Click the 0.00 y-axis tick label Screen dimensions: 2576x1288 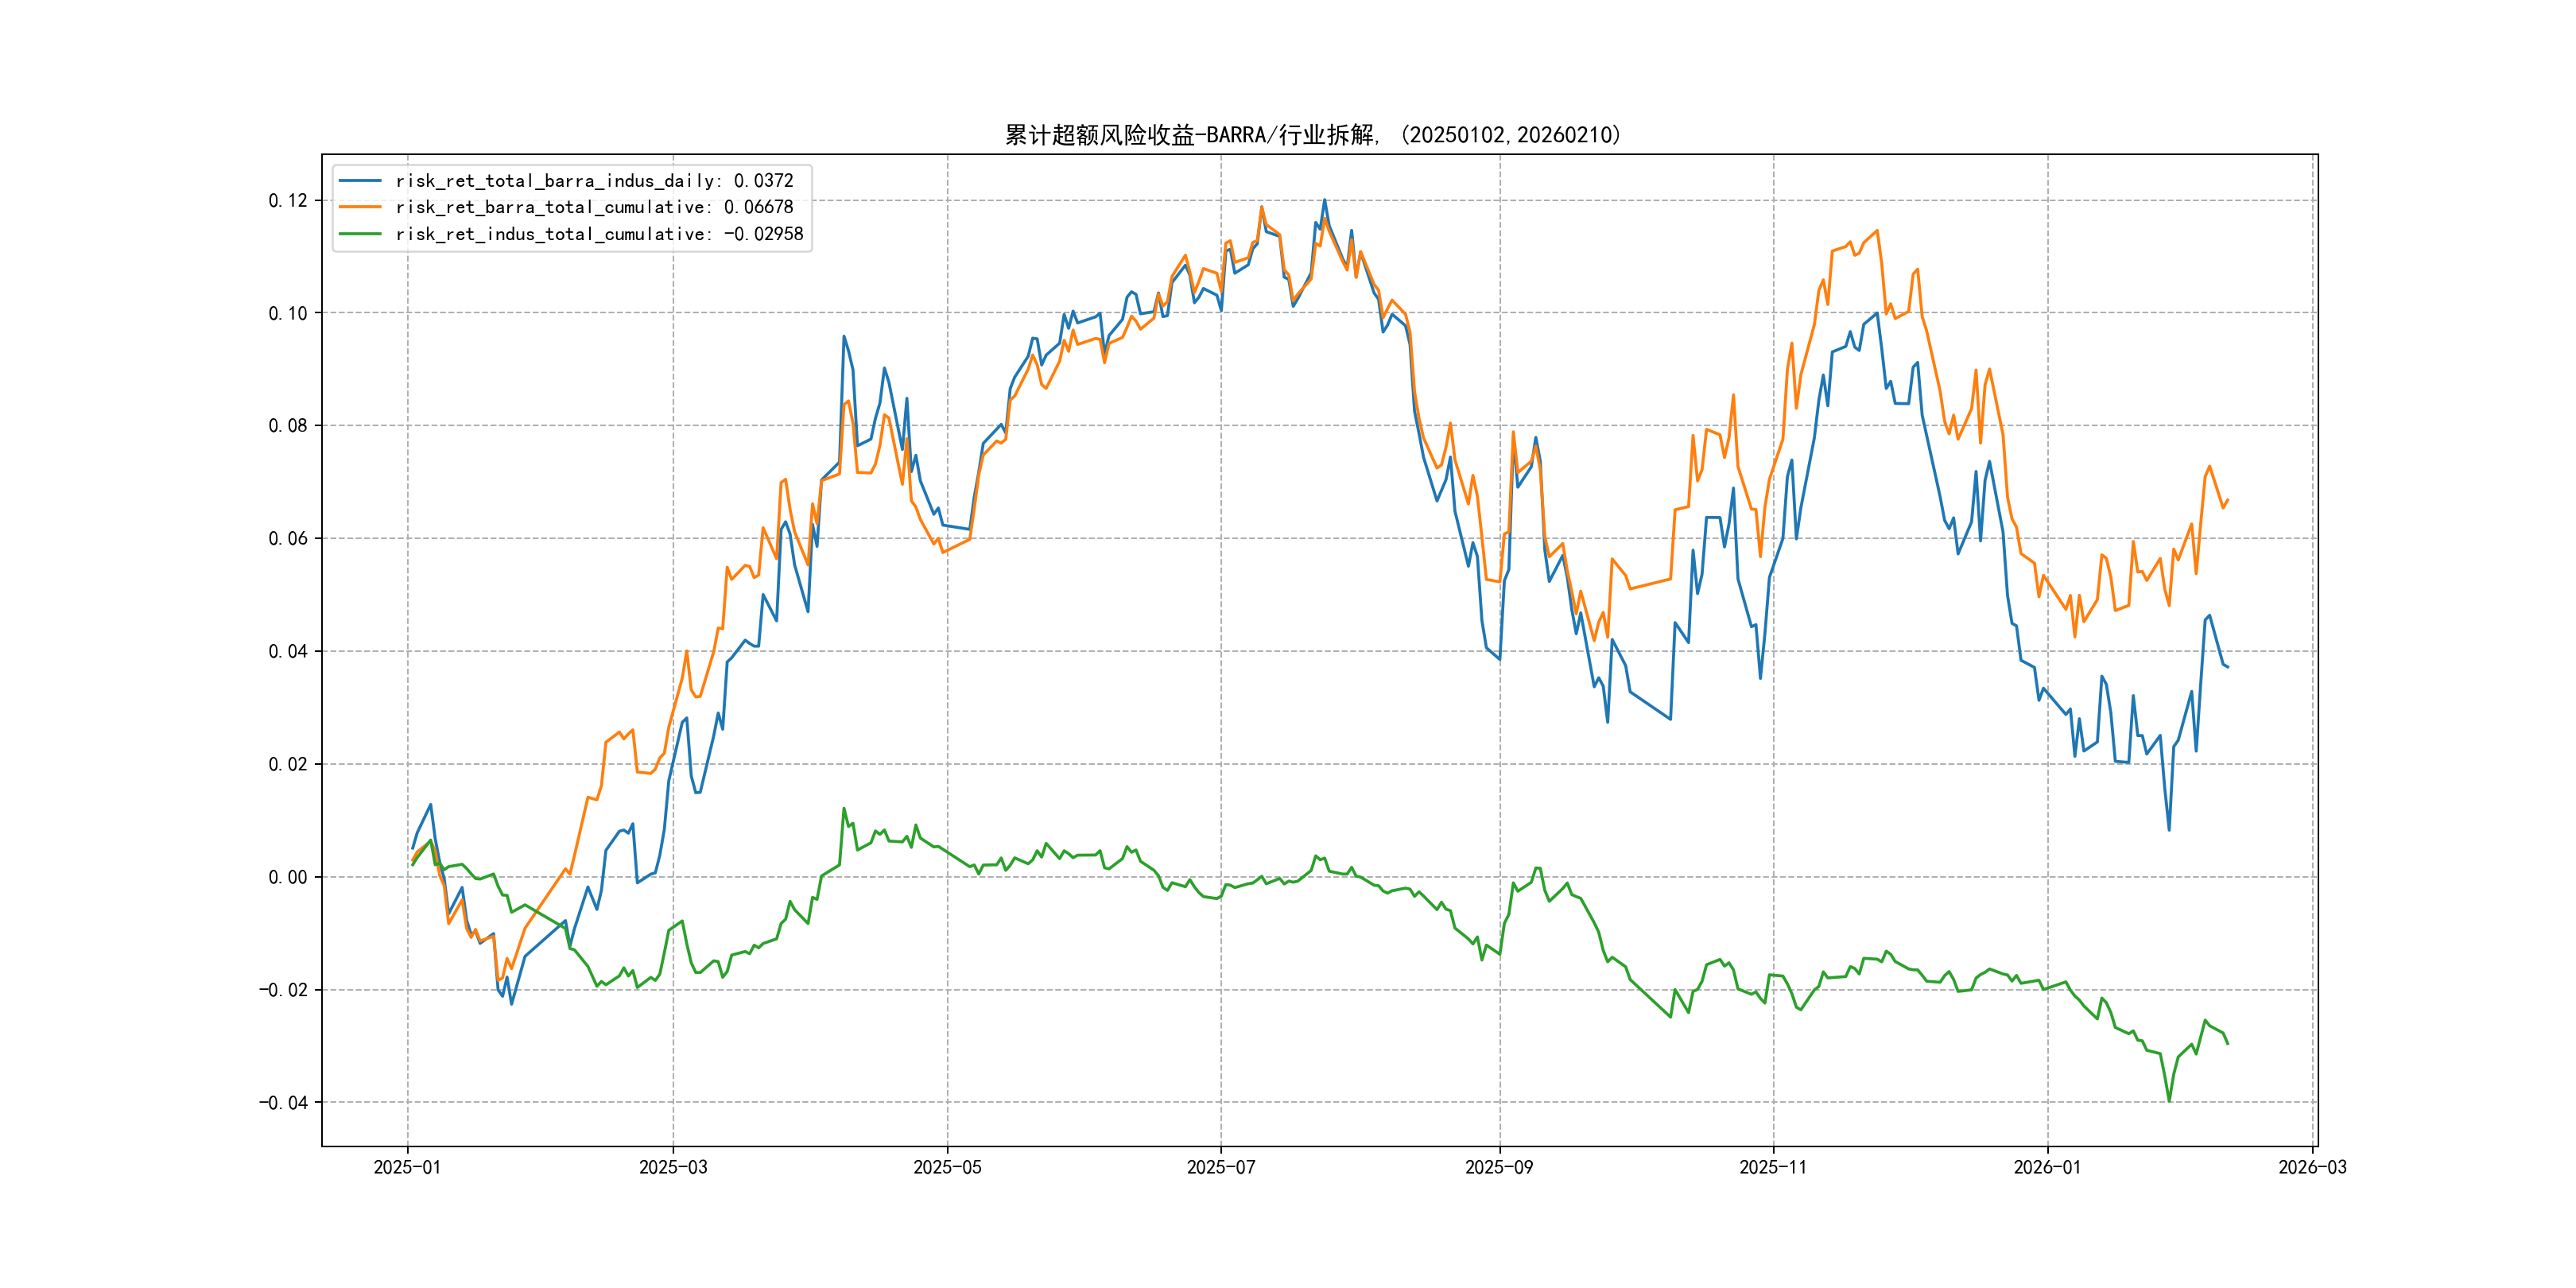288,877
